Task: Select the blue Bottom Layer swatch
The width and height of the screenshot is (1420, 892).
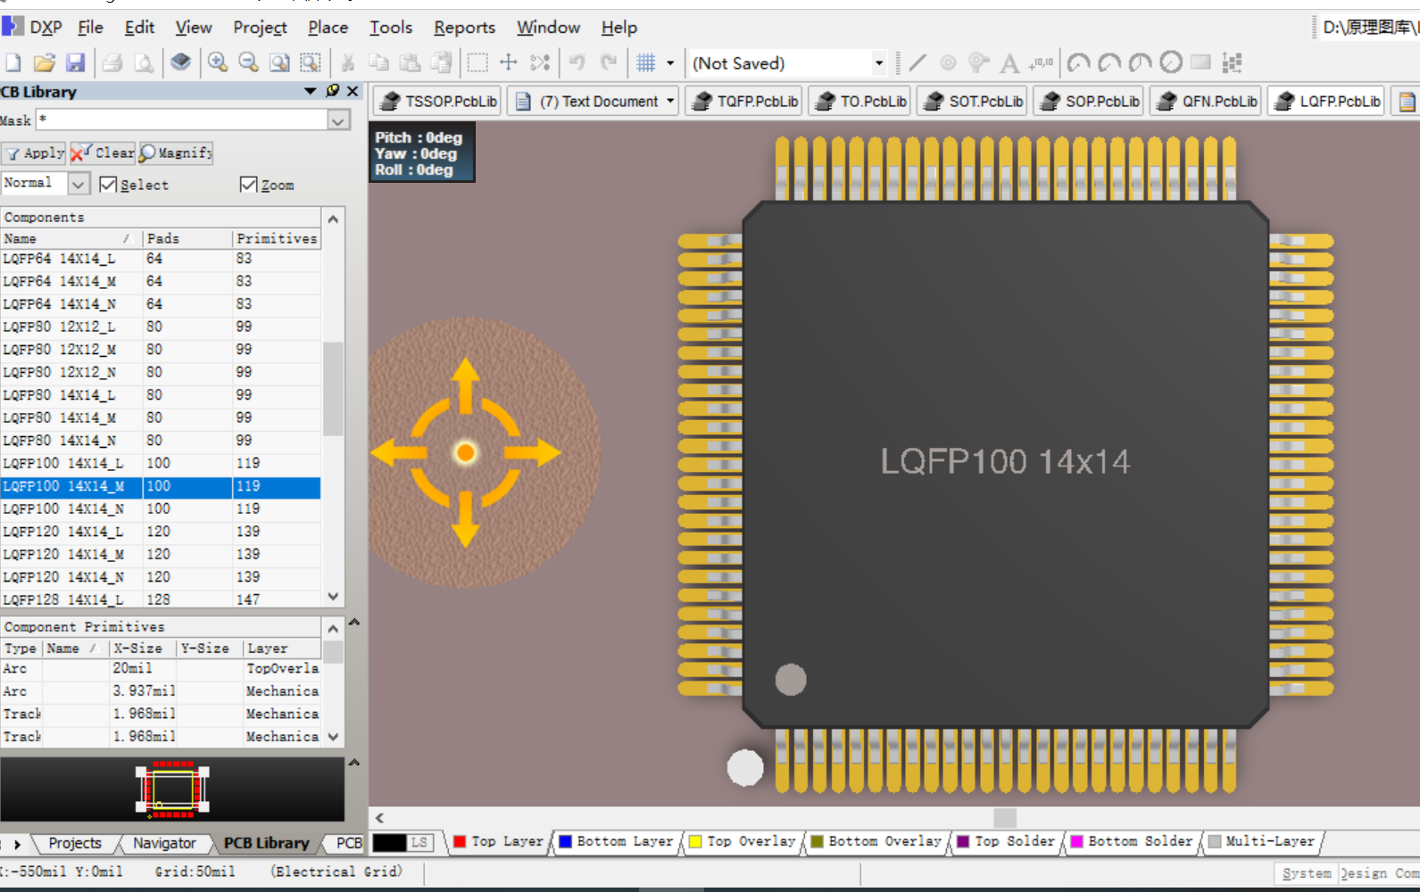Action: (565, 841)
